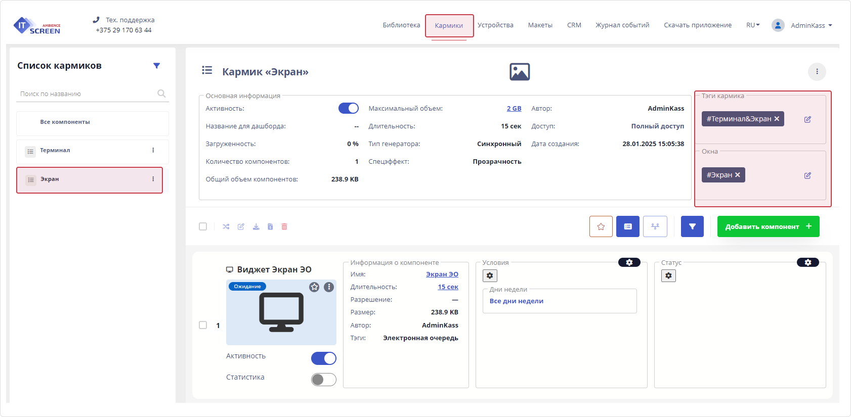This screenshot has width=851, height=417.
Task: Click the copy document icon in component toolbar
Action: 270,226
